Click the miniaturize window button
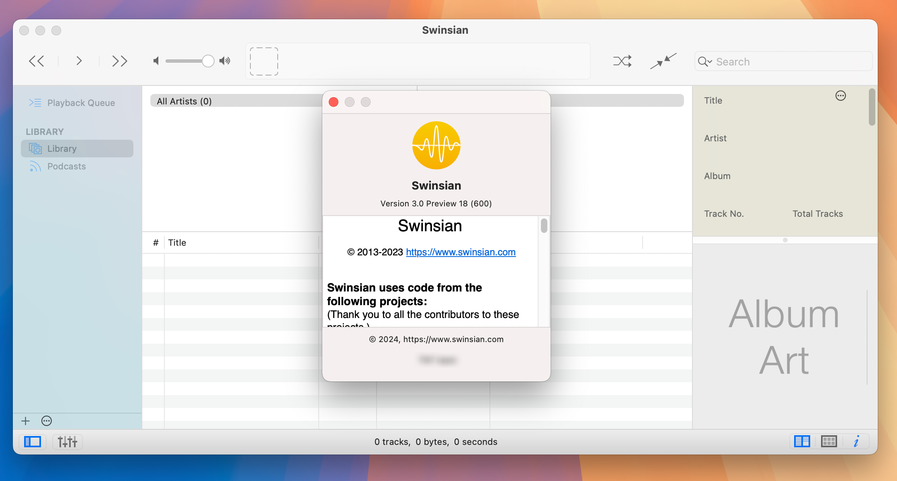897x481 pixels. 349,102
